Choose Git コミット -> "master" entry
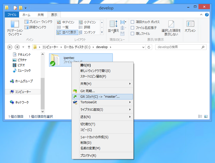215x163 pixels. (x=102, y=97)
